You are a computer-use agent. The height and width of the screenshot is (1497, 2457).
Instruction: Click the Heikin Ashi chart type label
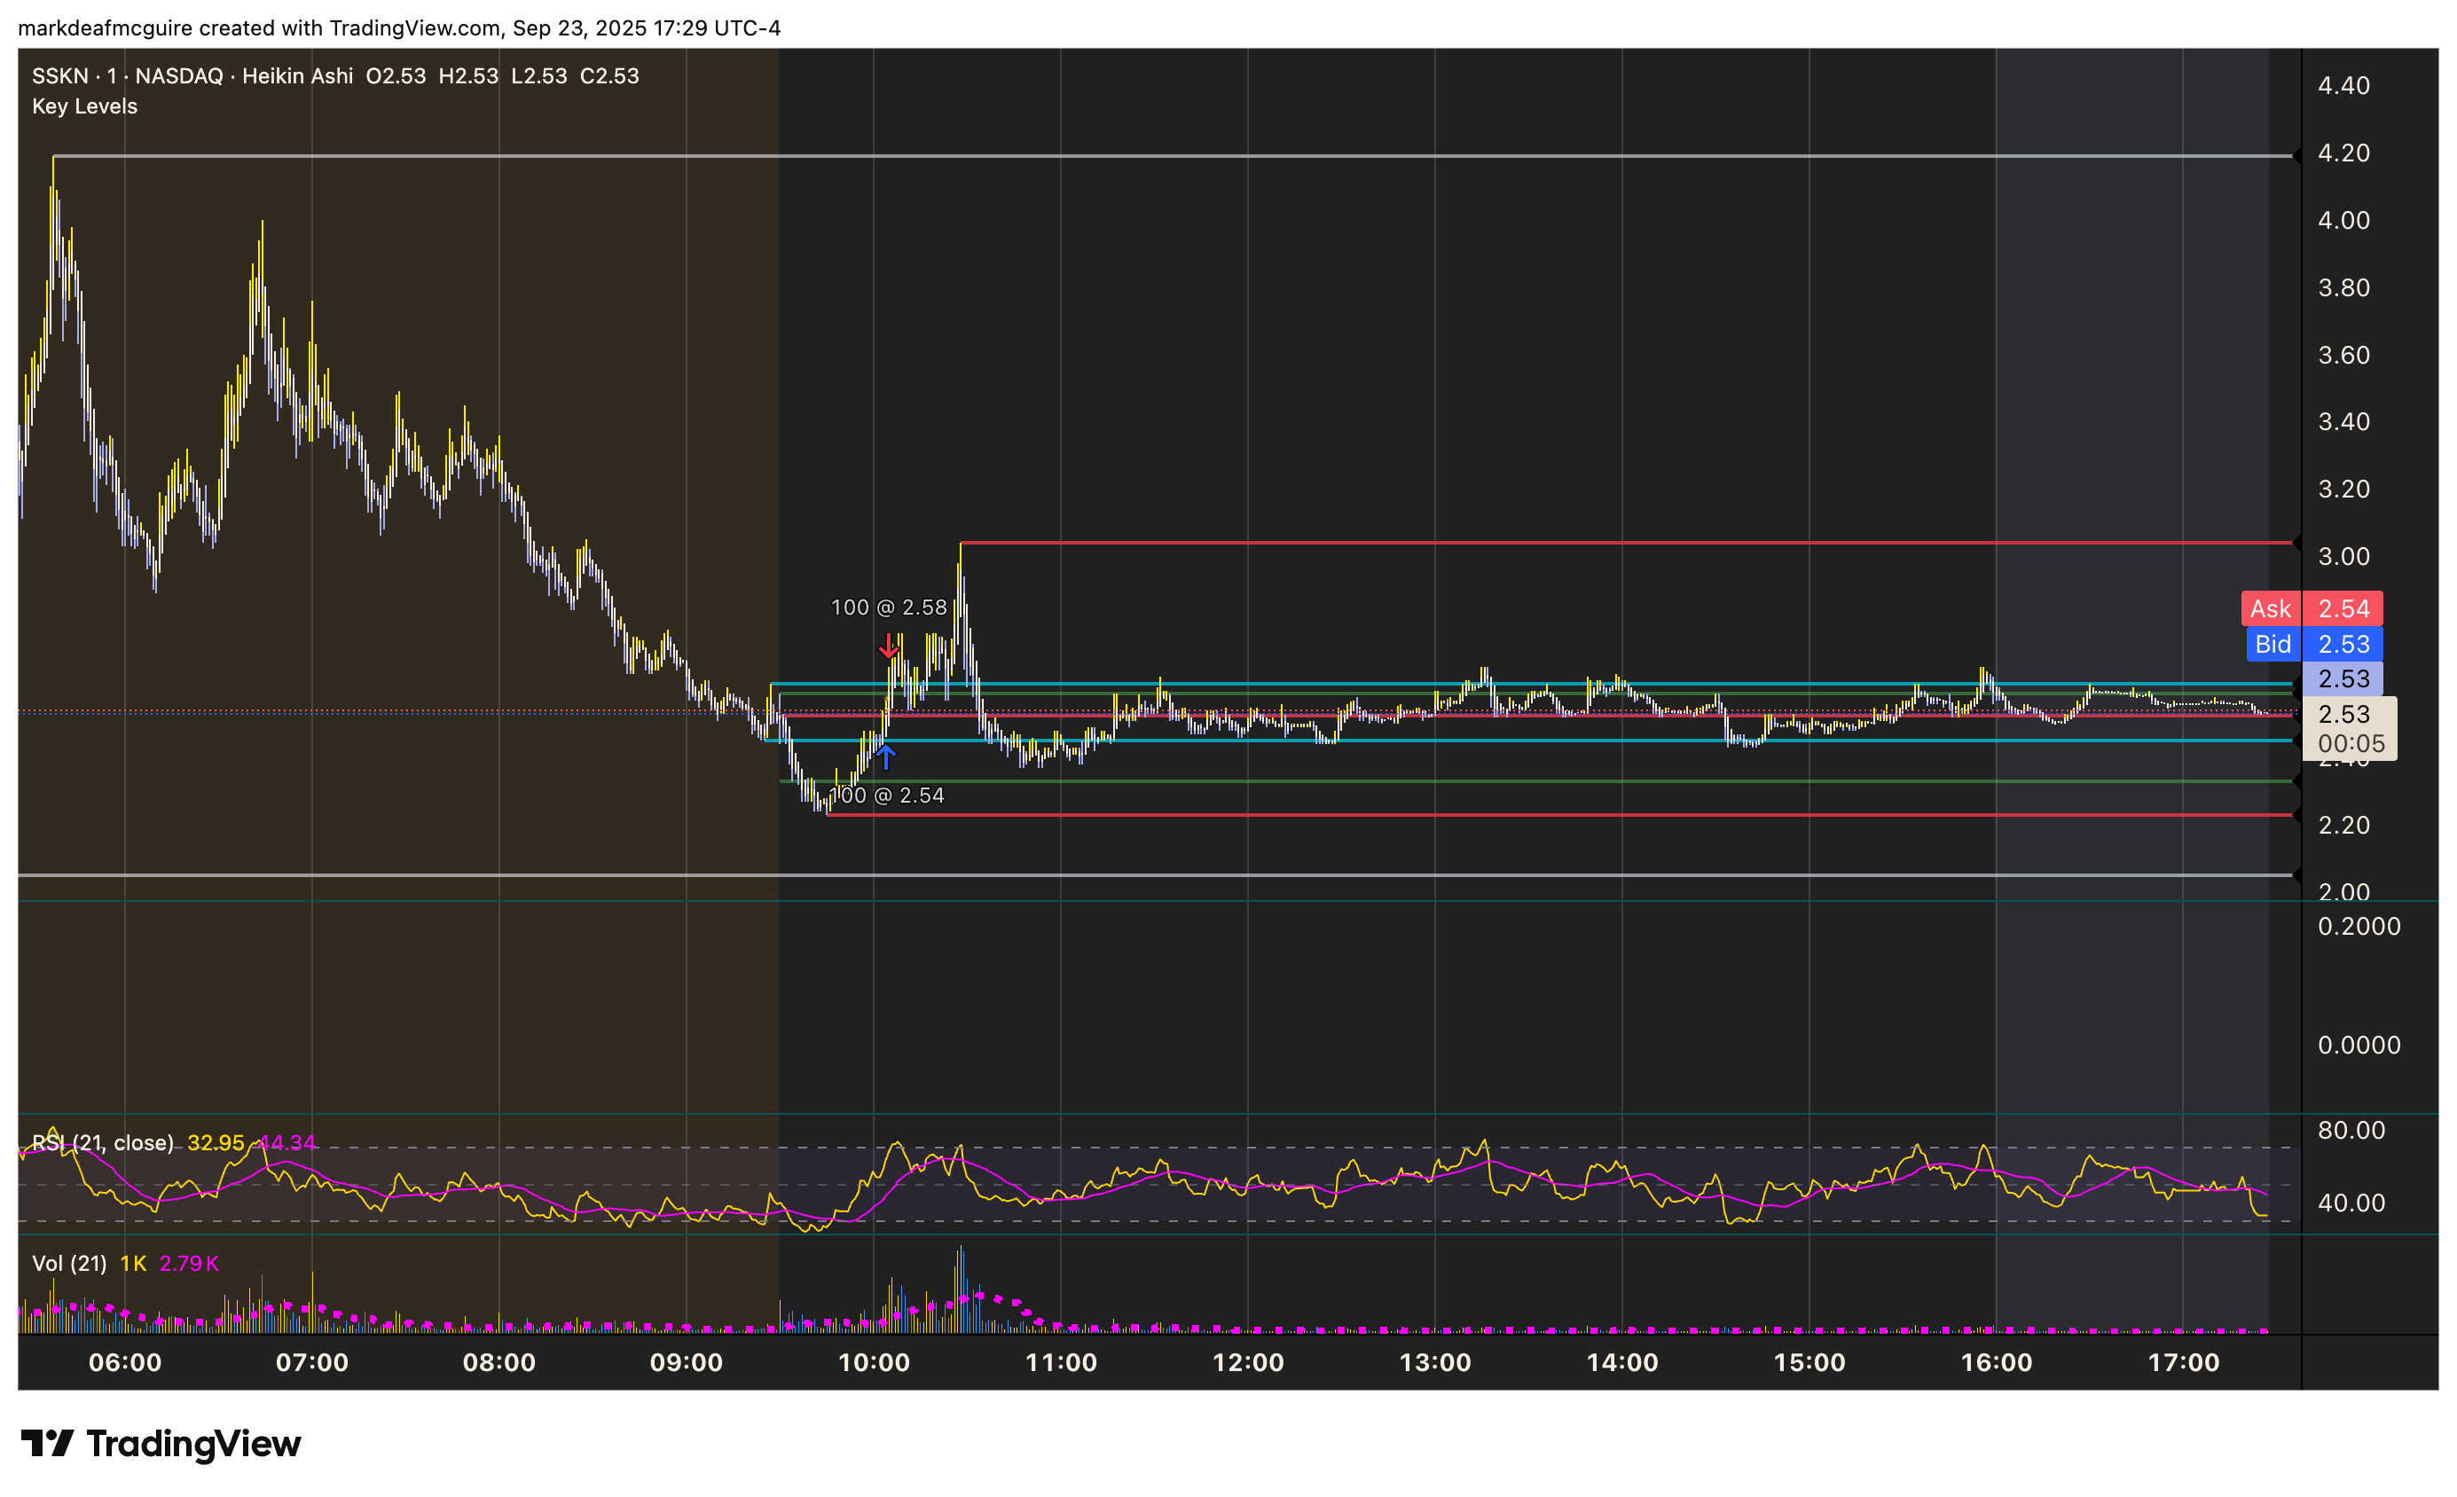click(x=297, y=75)
